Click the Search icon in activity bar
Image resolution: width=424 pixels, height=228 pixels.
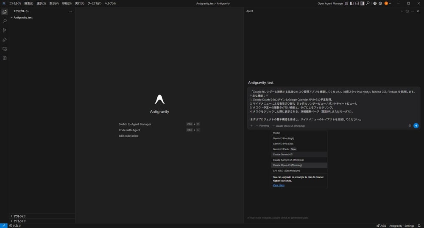pos(5,21)
